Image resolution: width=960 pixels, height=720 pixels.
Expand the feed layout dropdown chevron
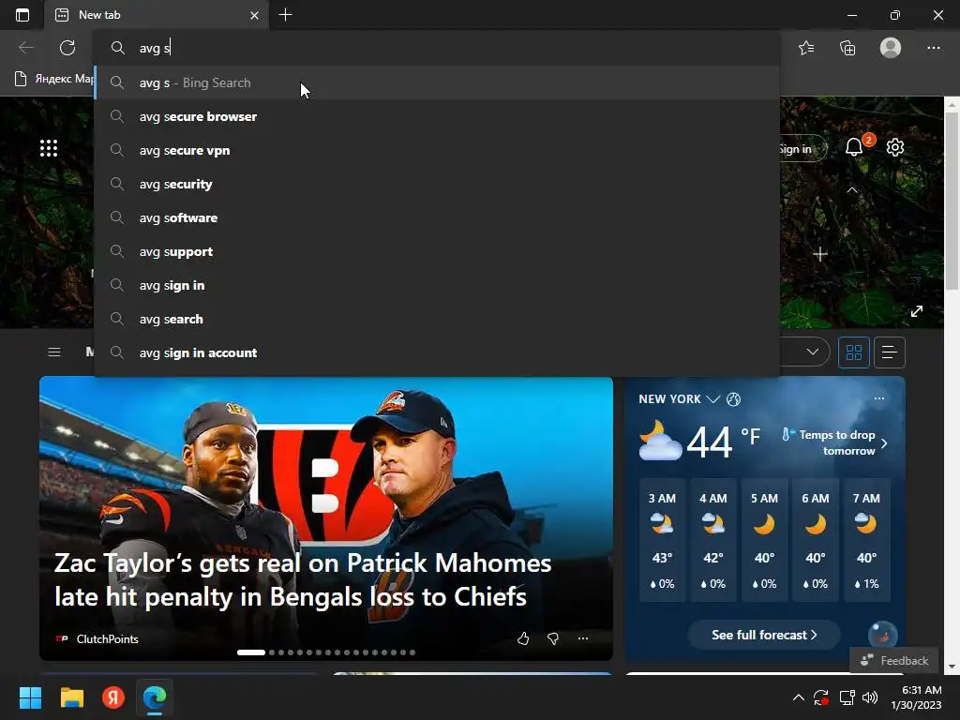[x=813, y=352]
